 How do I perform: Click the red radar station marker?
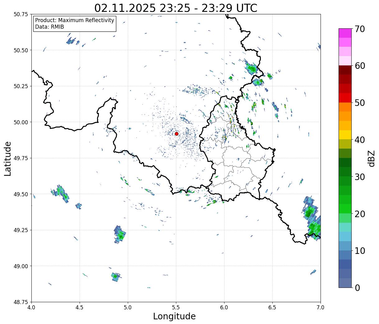coord(177,134)
